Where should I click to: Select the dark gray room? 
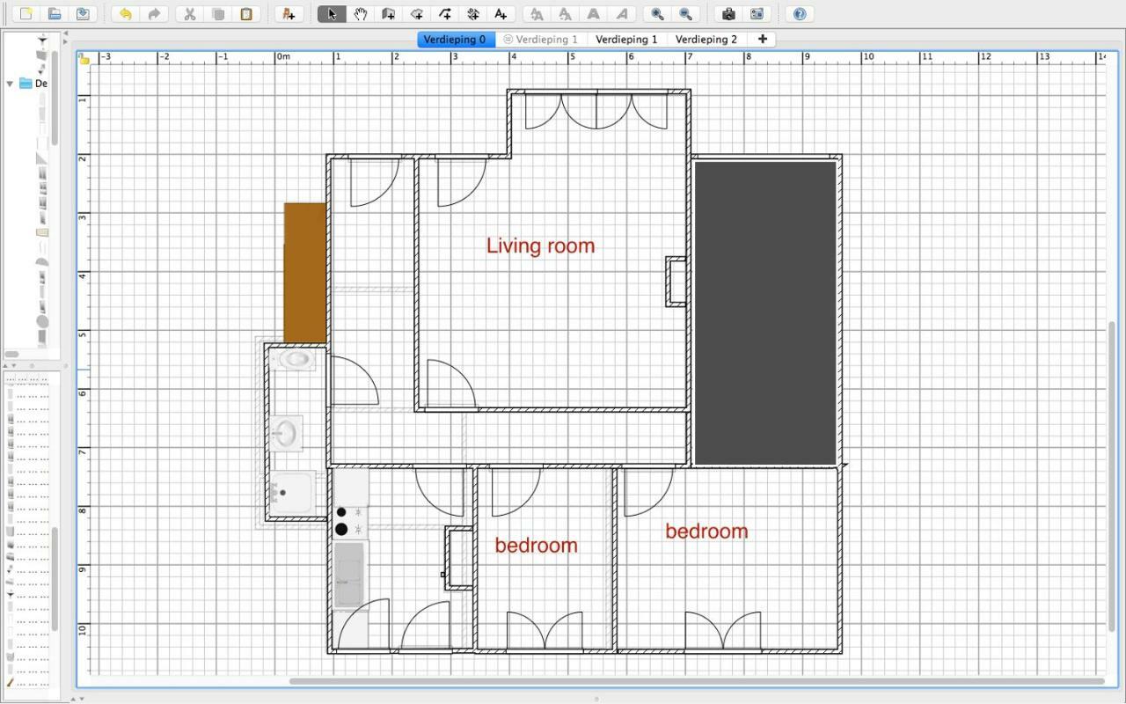pos(765,312)
